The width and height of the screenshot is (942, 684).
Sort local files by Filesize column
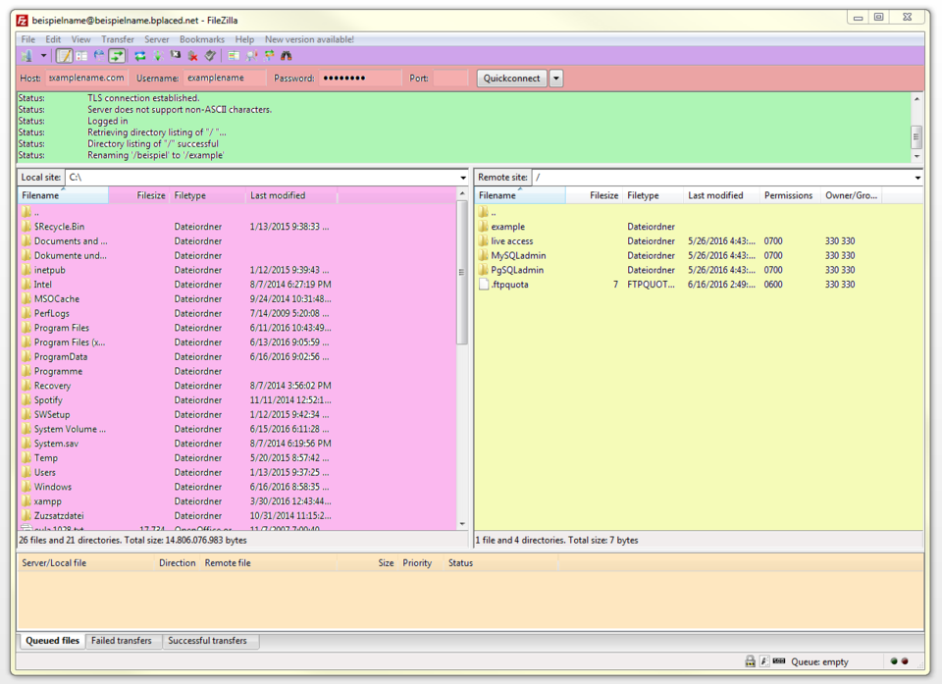tap(139, 195)
